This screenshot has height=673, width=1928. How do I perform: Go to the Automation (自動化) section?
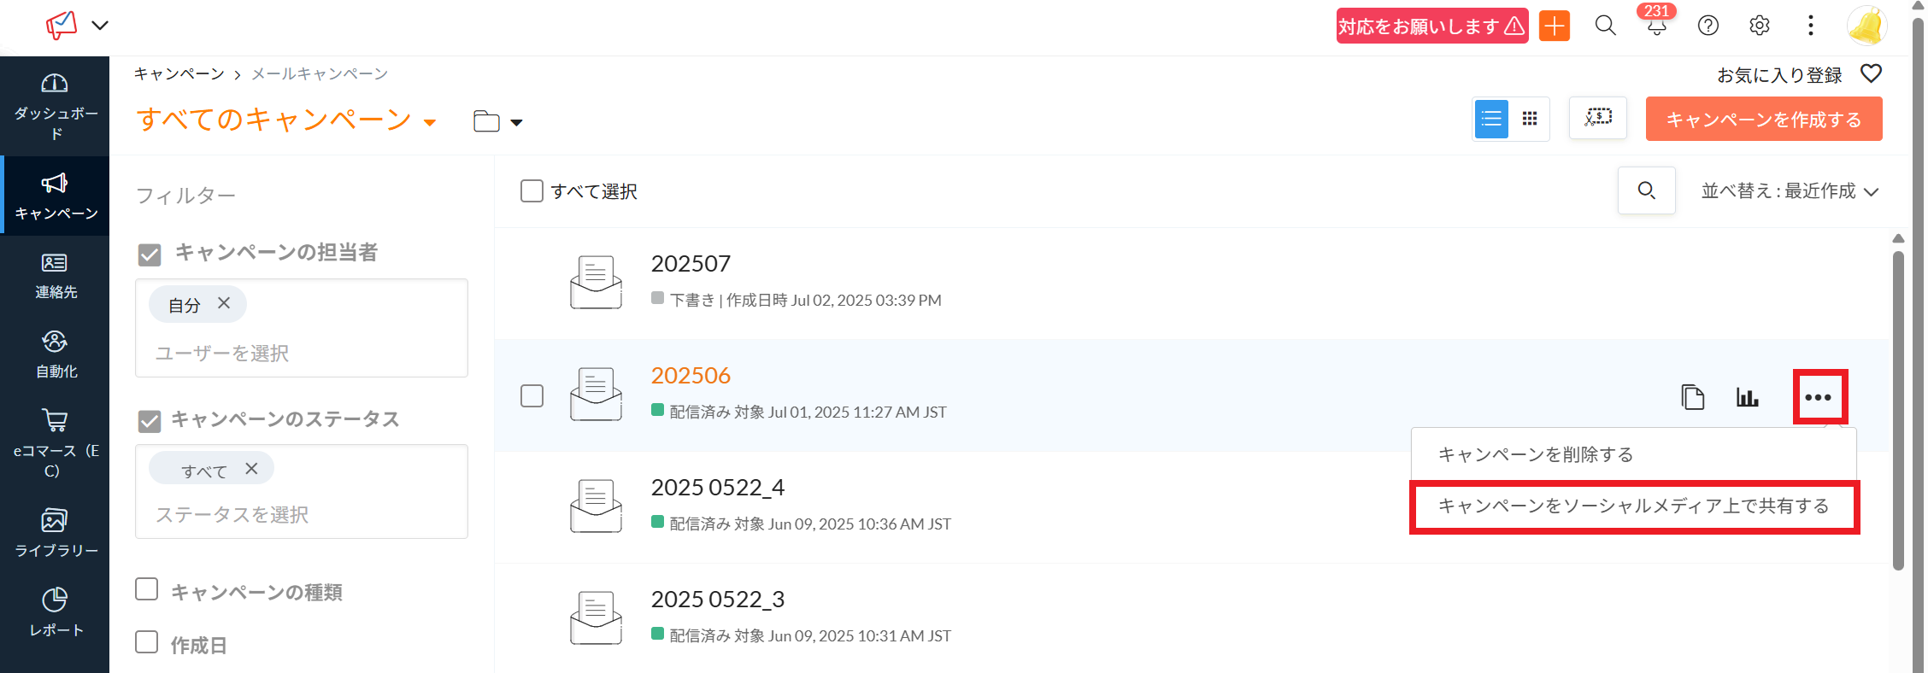55,354
